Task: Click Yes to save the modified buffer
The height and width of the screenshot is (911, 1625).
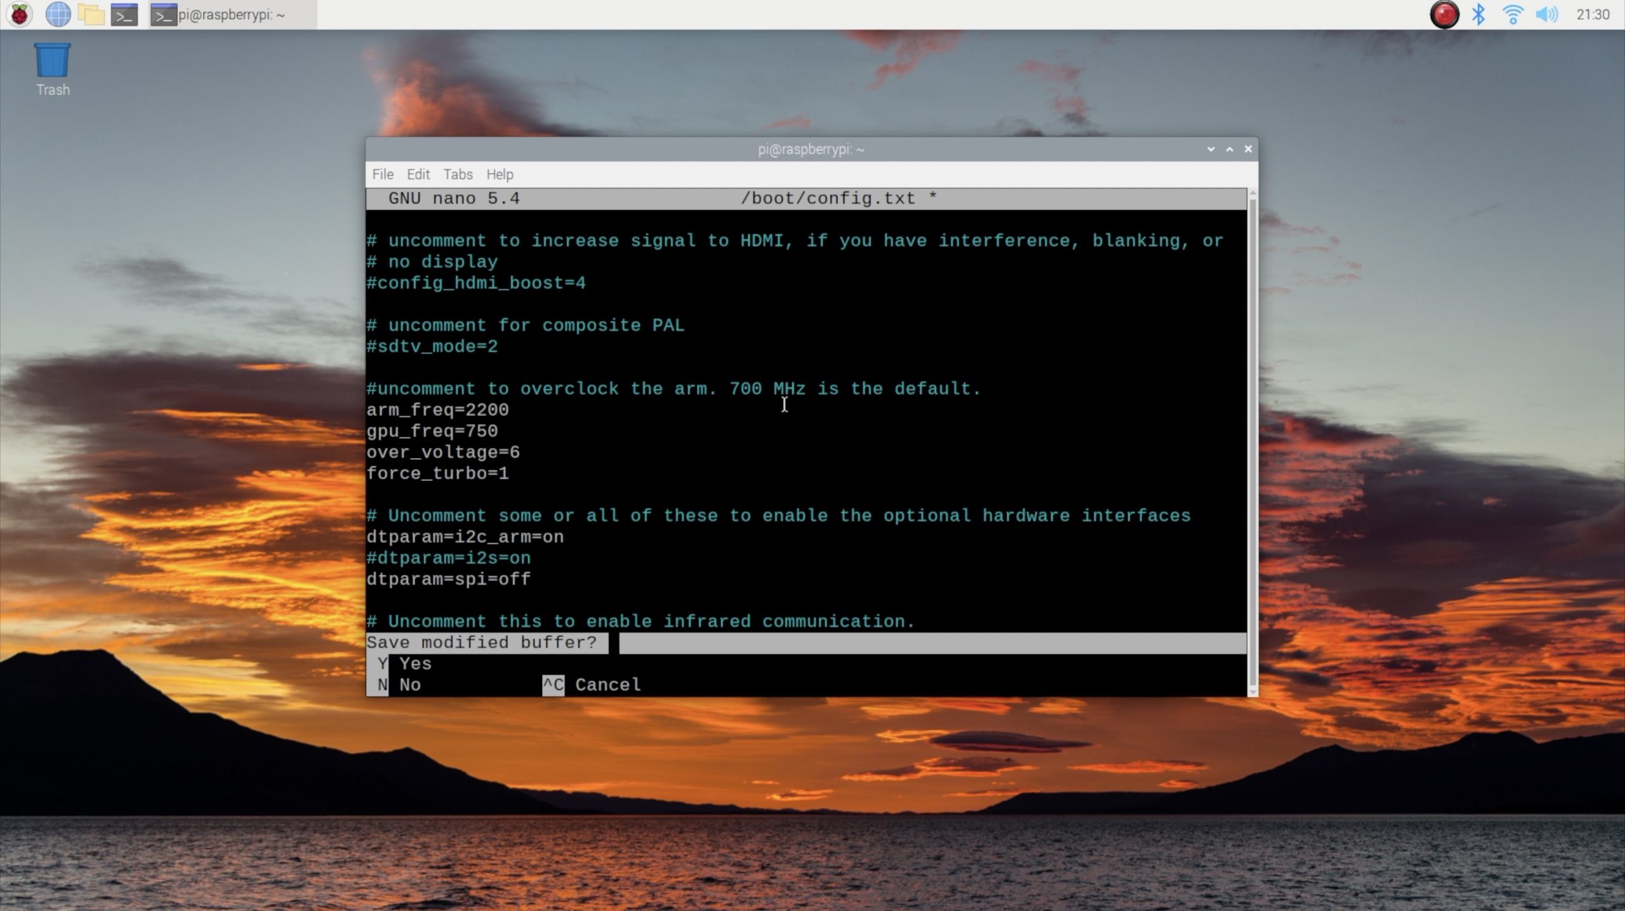Action: point(414,663)
